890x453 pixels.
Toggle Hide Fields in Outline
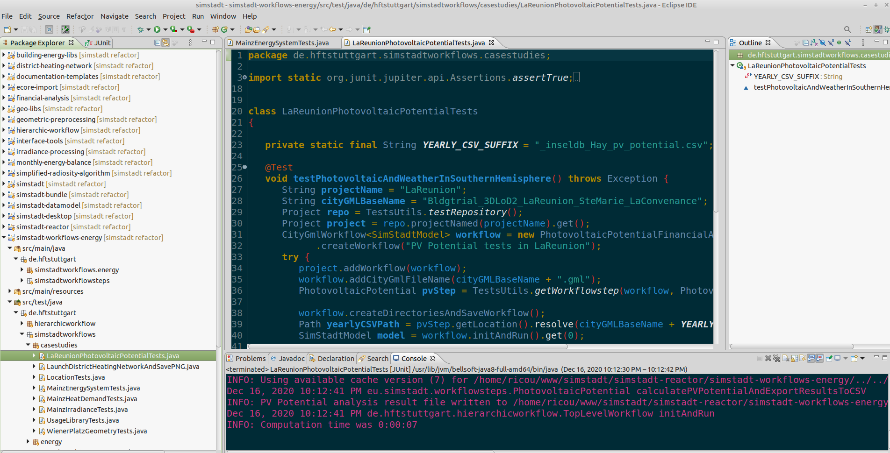pos(822,42)
